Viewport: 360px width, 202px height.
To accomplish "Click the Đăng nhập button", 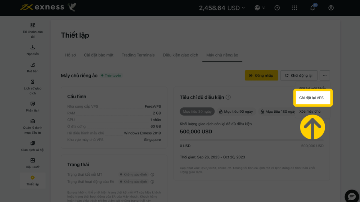I will coord(261,75).
